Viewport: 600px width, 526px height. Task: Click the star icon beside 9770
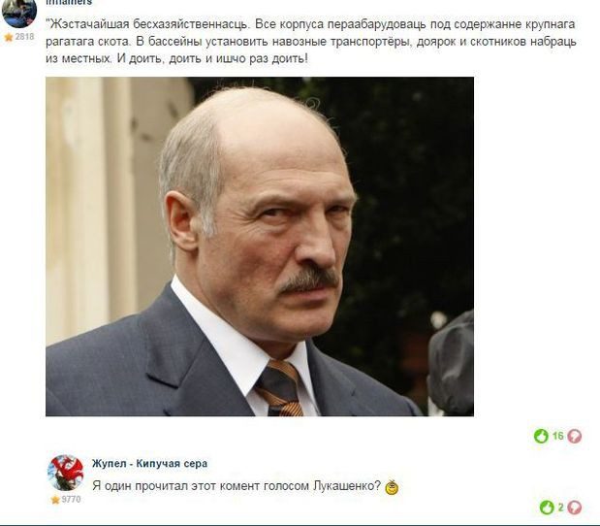[x=55, y=500]
